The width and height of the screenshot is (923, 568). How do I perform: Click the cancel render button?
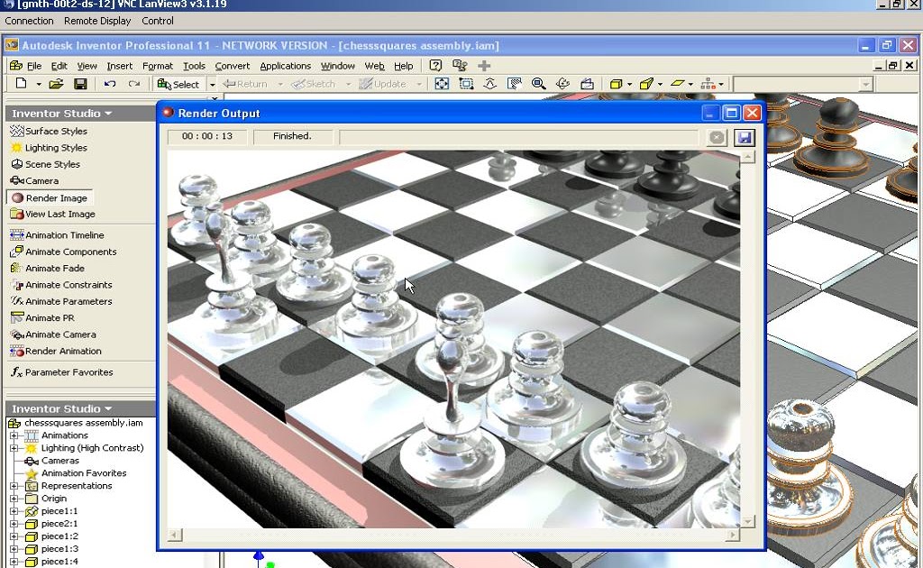tap(717, 137)
